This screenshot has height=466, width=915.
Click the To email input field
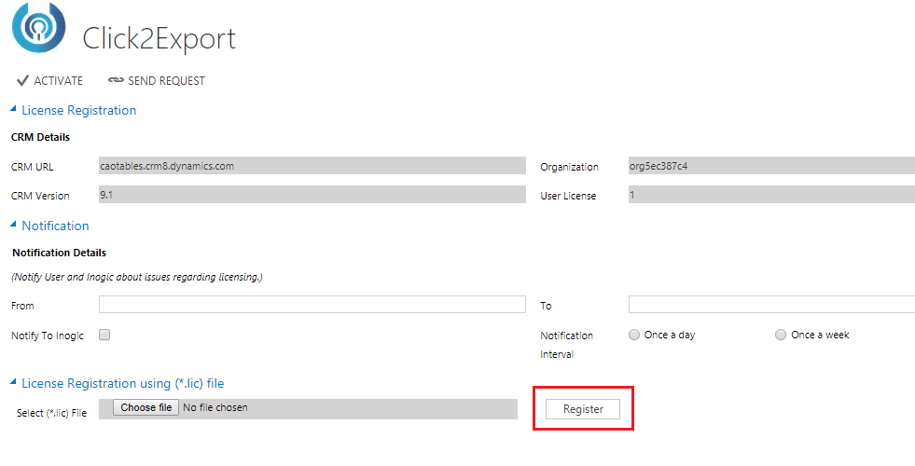(x=771, y=305)
